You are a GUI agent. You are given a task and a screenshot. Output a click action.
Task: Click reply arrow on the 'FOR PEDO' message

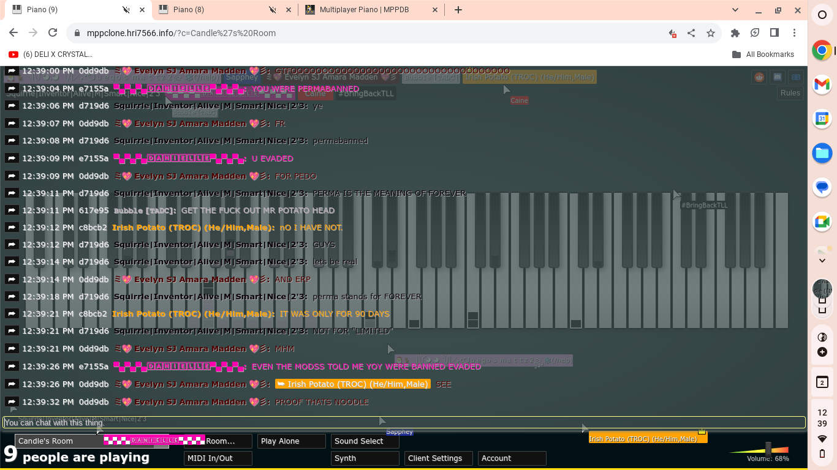click(12, 176)
